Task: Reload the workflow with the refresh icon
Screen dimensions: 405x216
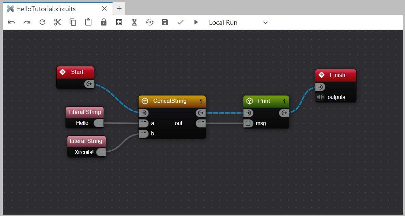Action: (42, 22)
